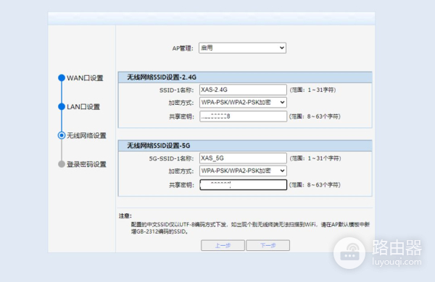Click the 无线网络SSID设置-5G section header
435x282 pixels.
coord(245,145)
